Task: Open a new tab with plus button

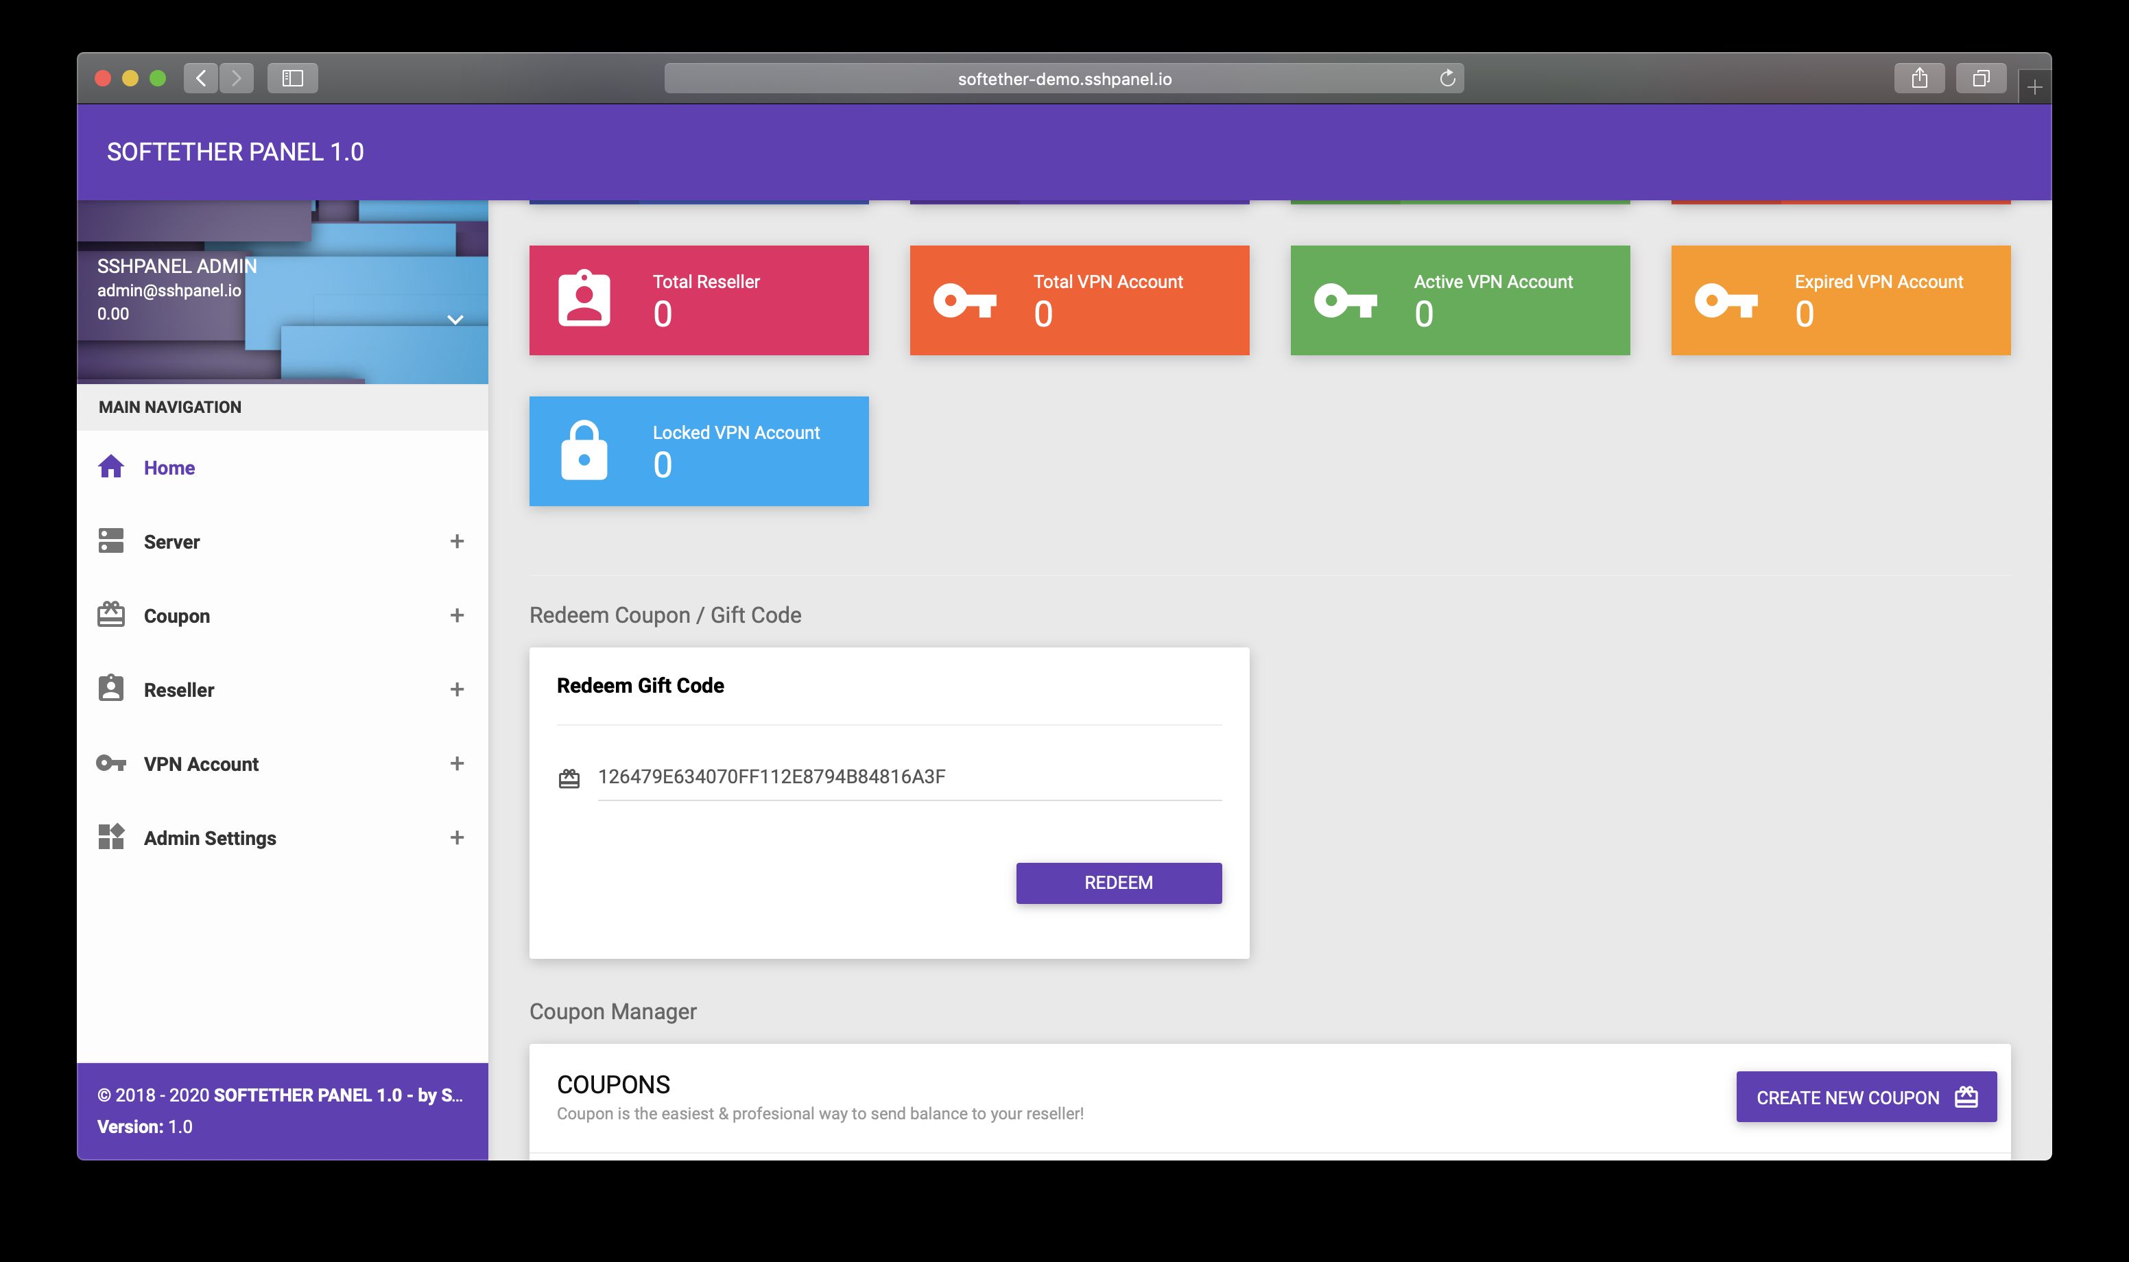Action: [x=2034, y=86]
